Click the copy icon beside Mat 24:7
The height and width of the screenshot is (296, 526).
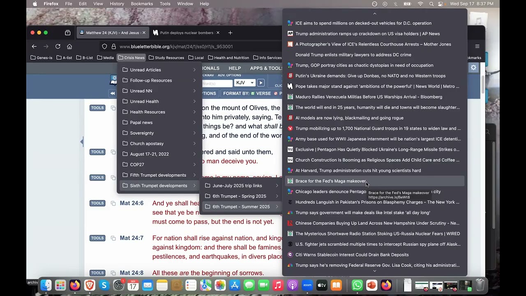(x=113, y=238)
